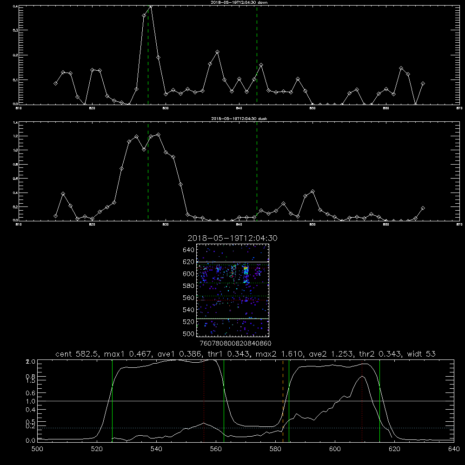Click the left green dashed line in dusk plot

point(148,172)
